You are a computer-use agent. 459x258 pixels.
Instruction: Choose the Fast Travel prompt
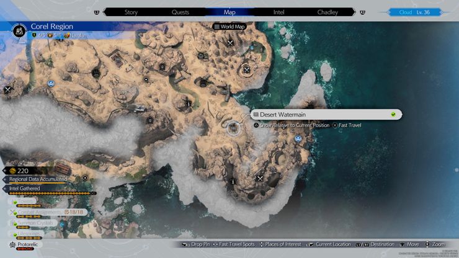pyautogui.click(x=347, y=125)
